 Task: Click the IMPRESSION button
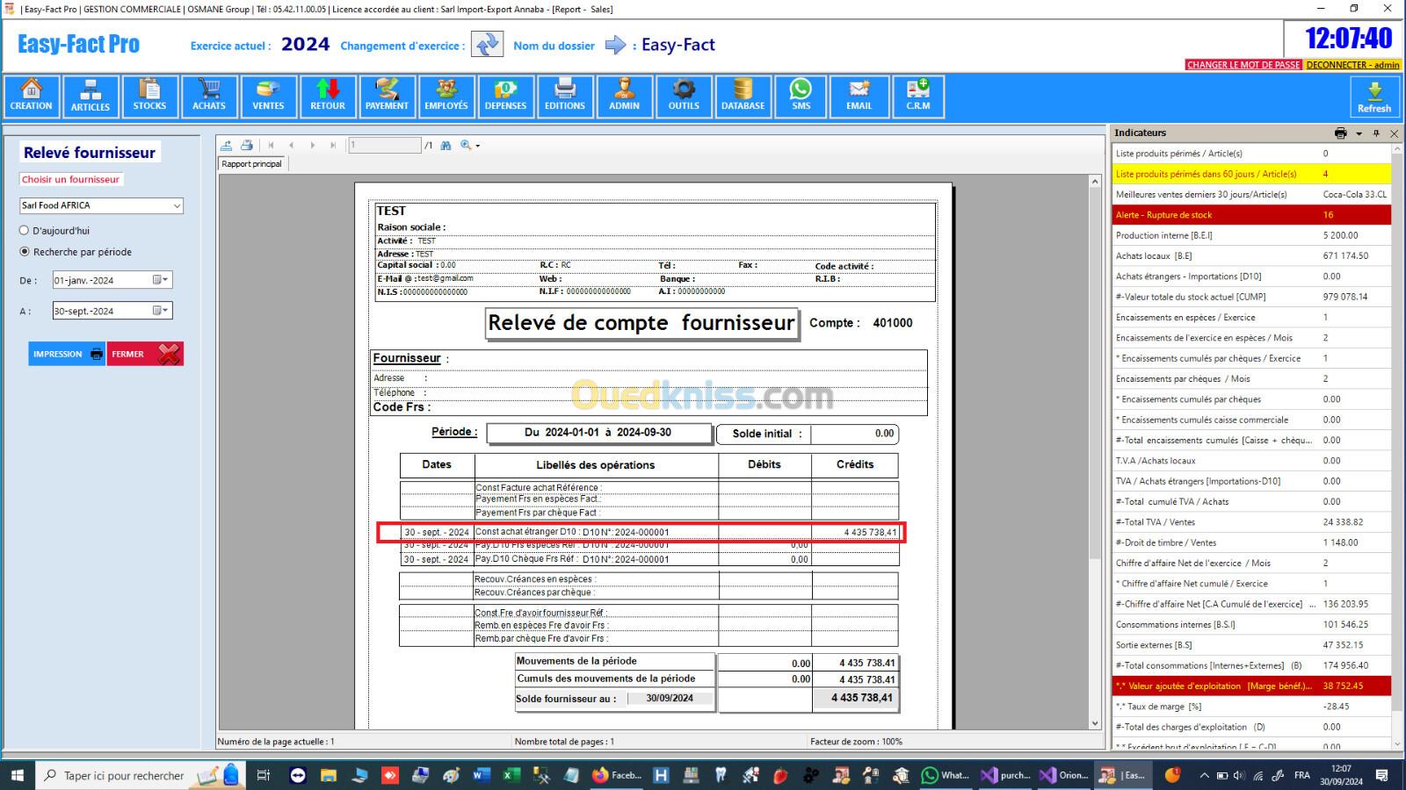[x=67, y=354]
